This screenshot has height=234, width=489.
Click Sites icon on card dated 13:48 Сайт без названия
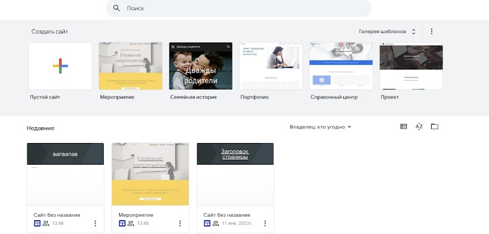(x=37, y=223)
